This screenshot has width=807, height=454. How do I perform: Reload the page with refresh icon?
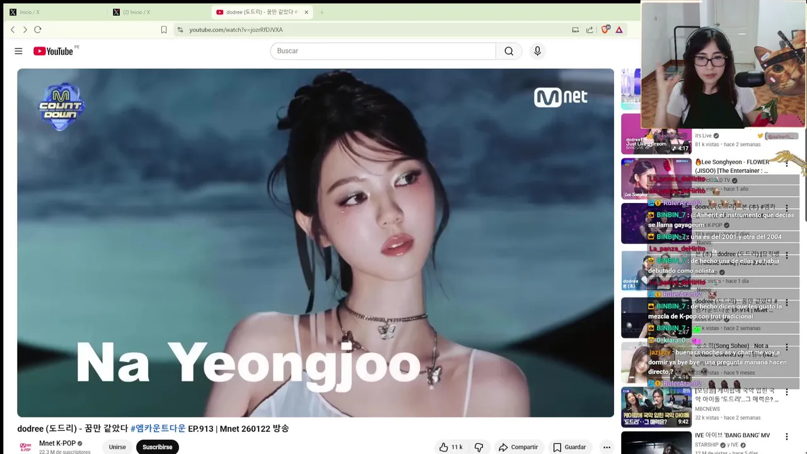[38, 30]
